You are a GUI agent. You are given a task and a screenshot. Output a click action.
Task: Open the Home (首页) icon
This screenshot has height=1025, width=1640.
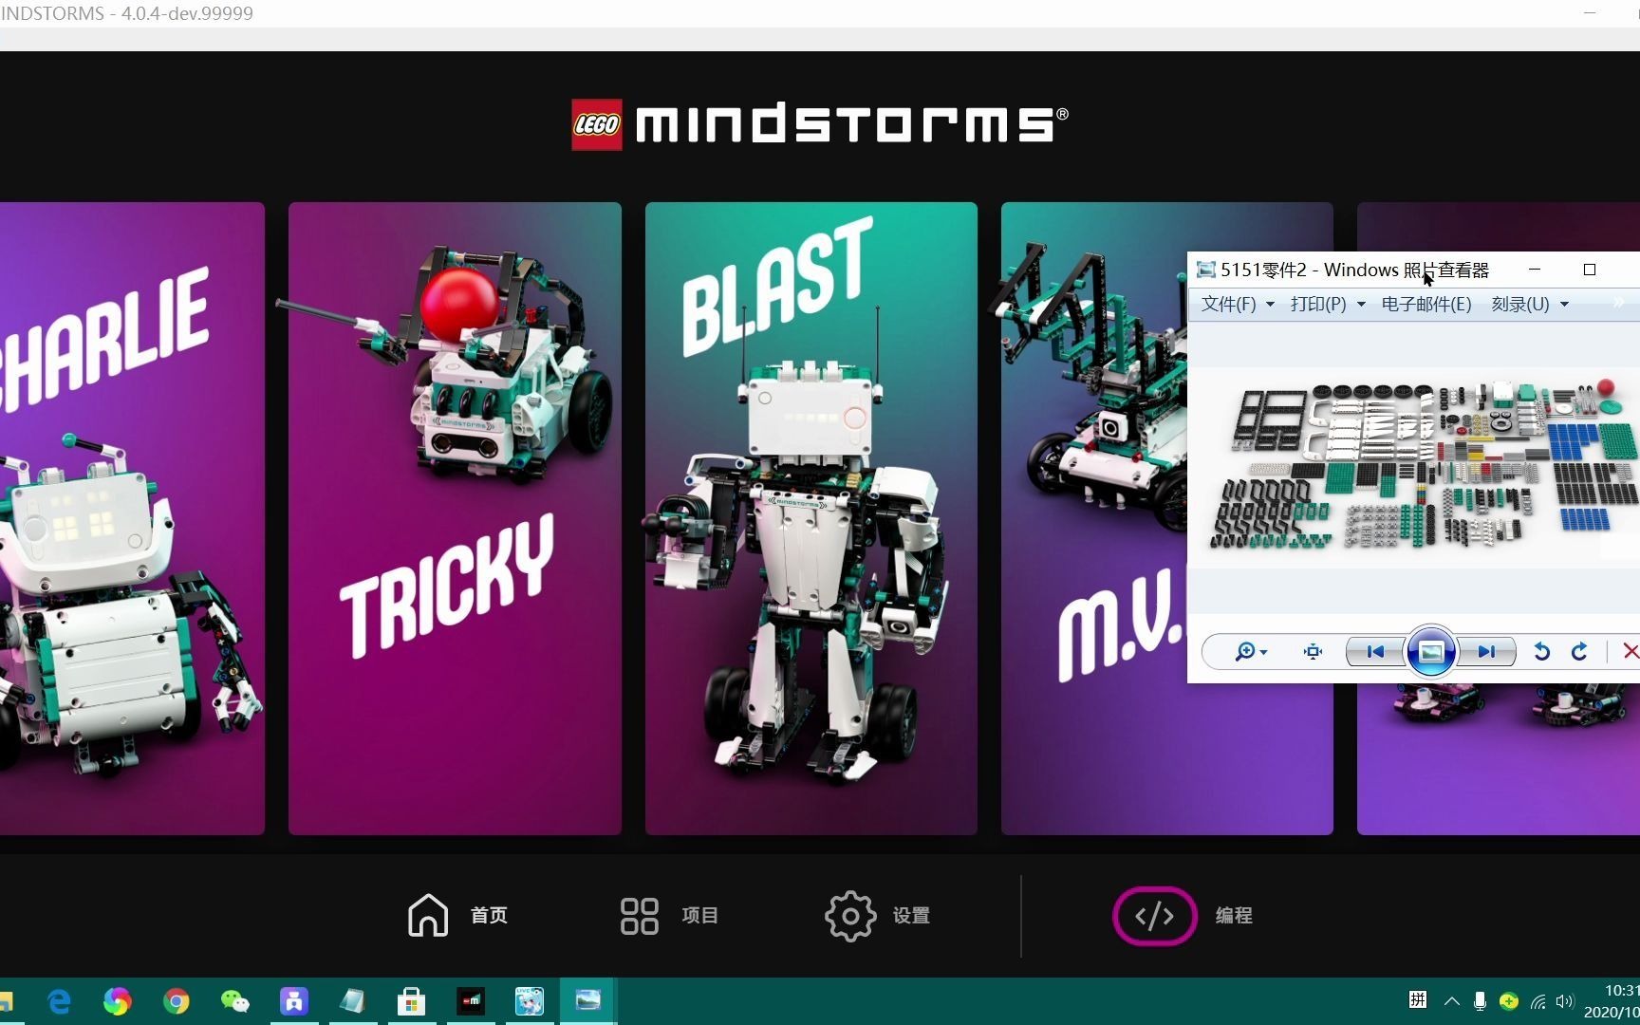coord(428,915)
